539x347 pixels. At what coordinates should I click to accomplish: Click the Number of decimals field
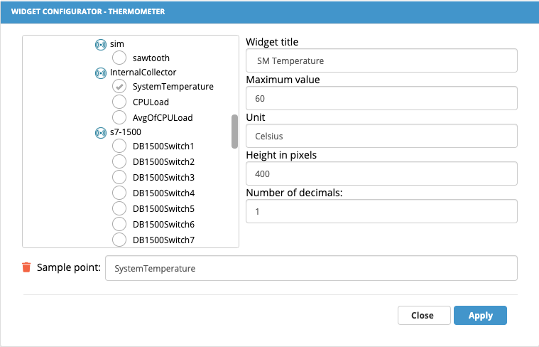click(381, 211)
